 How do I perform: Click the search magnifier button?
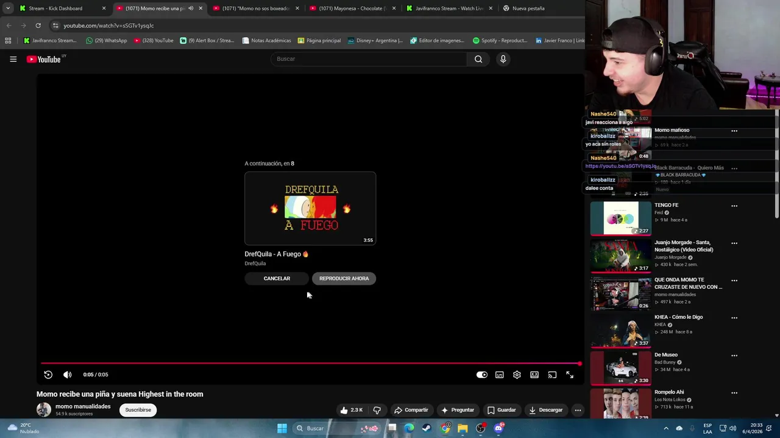pyautogui.click(x=478, y=59)
